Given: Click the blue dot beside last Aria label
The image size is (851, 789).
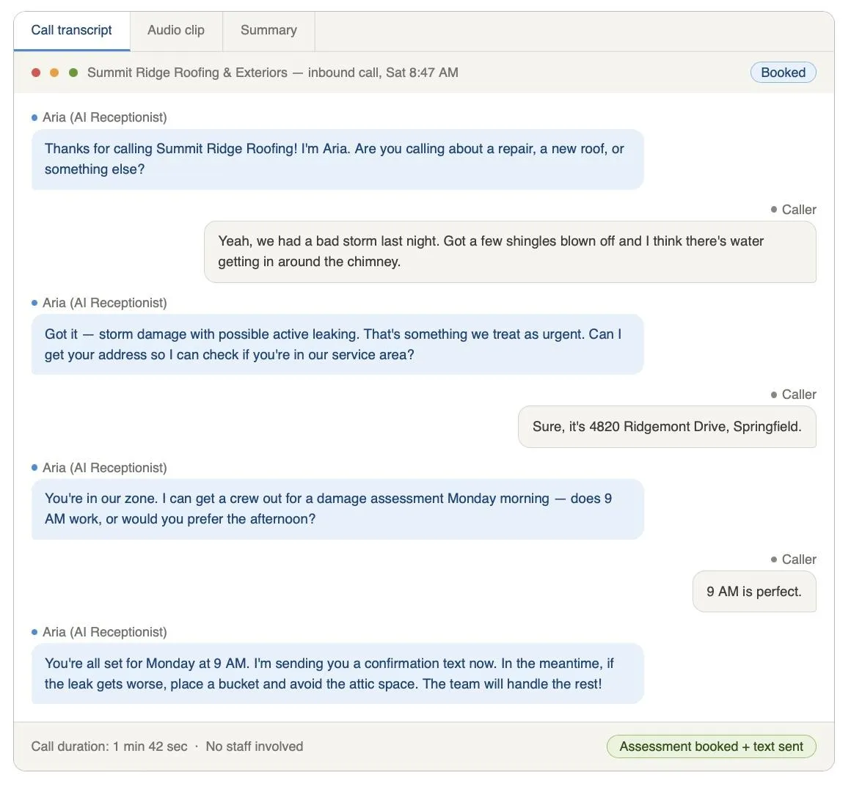Looking at the screenshot, I should [33, 631].
